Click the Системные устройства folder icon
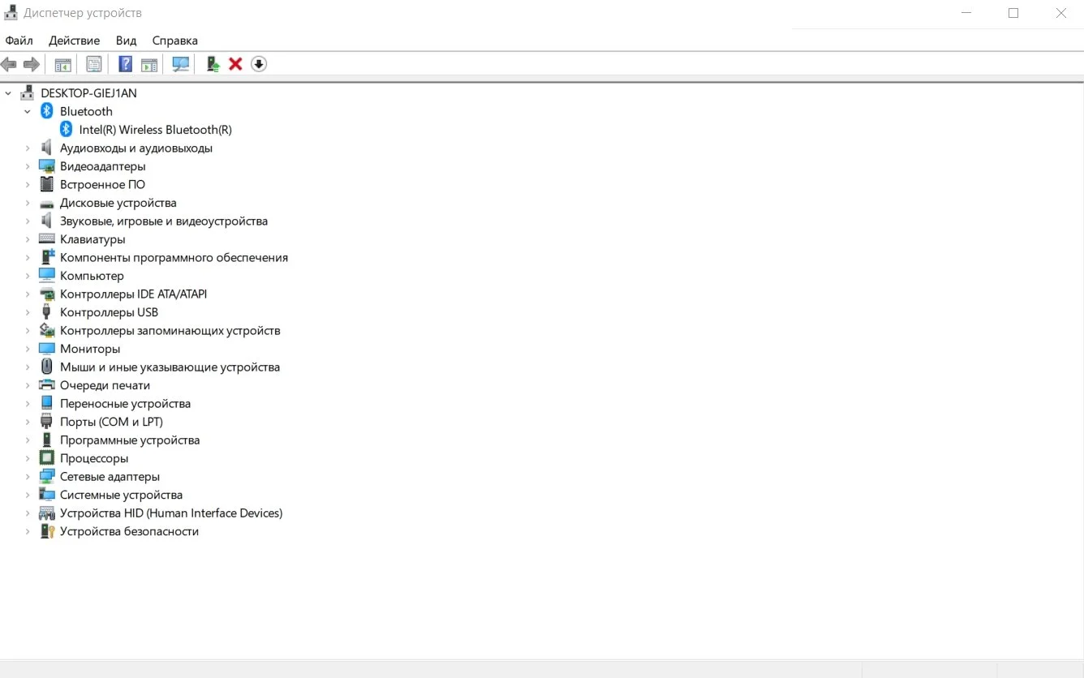The width and height of the screenshot is (1084, 678). [47, 495]
